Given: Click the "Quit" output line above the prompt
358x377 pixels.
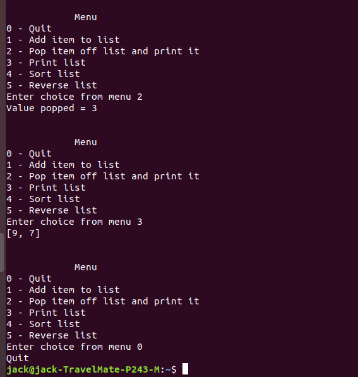Looking at the screenshot, I should [18, 358].
